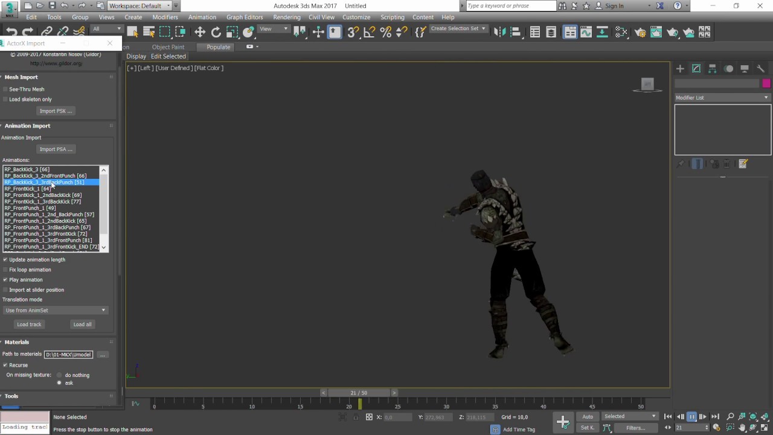Open the Modifiers menu
The height and width of the screenshot is (435, 773).
165,18
